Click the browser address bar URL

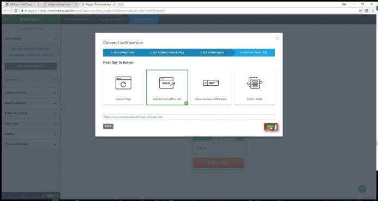(x=102, y=11)
